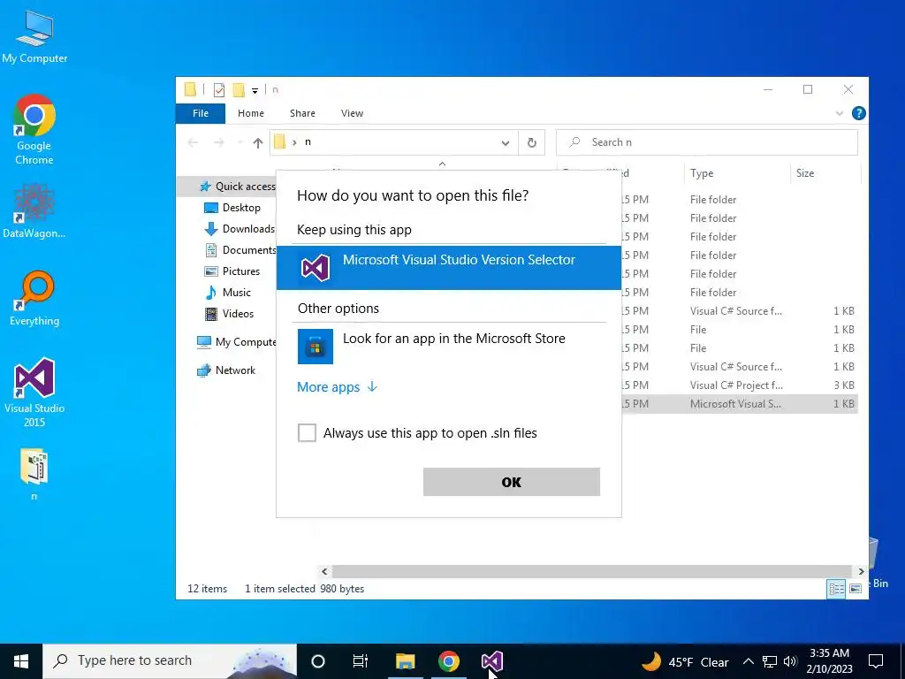The image size is (905, 679).
Task: Switch to the Home ribbon tab
Action: [x=250, y=113]
